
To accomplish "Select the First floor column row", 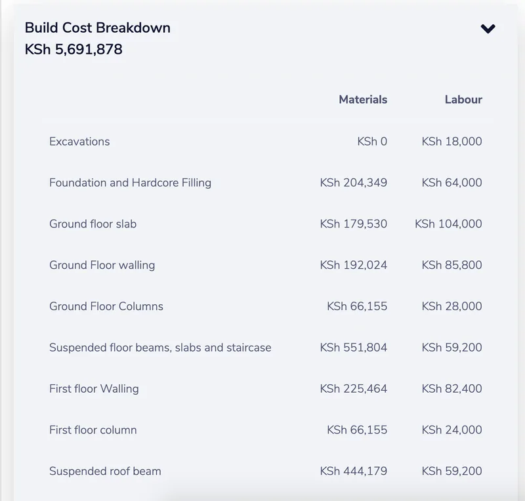I will 266,430.
